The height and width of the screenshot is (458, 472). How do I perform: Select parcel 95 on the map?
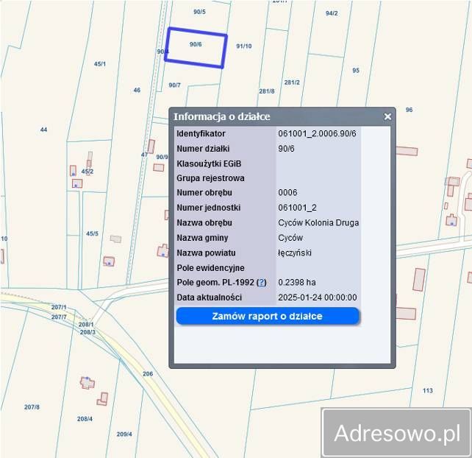356,71
